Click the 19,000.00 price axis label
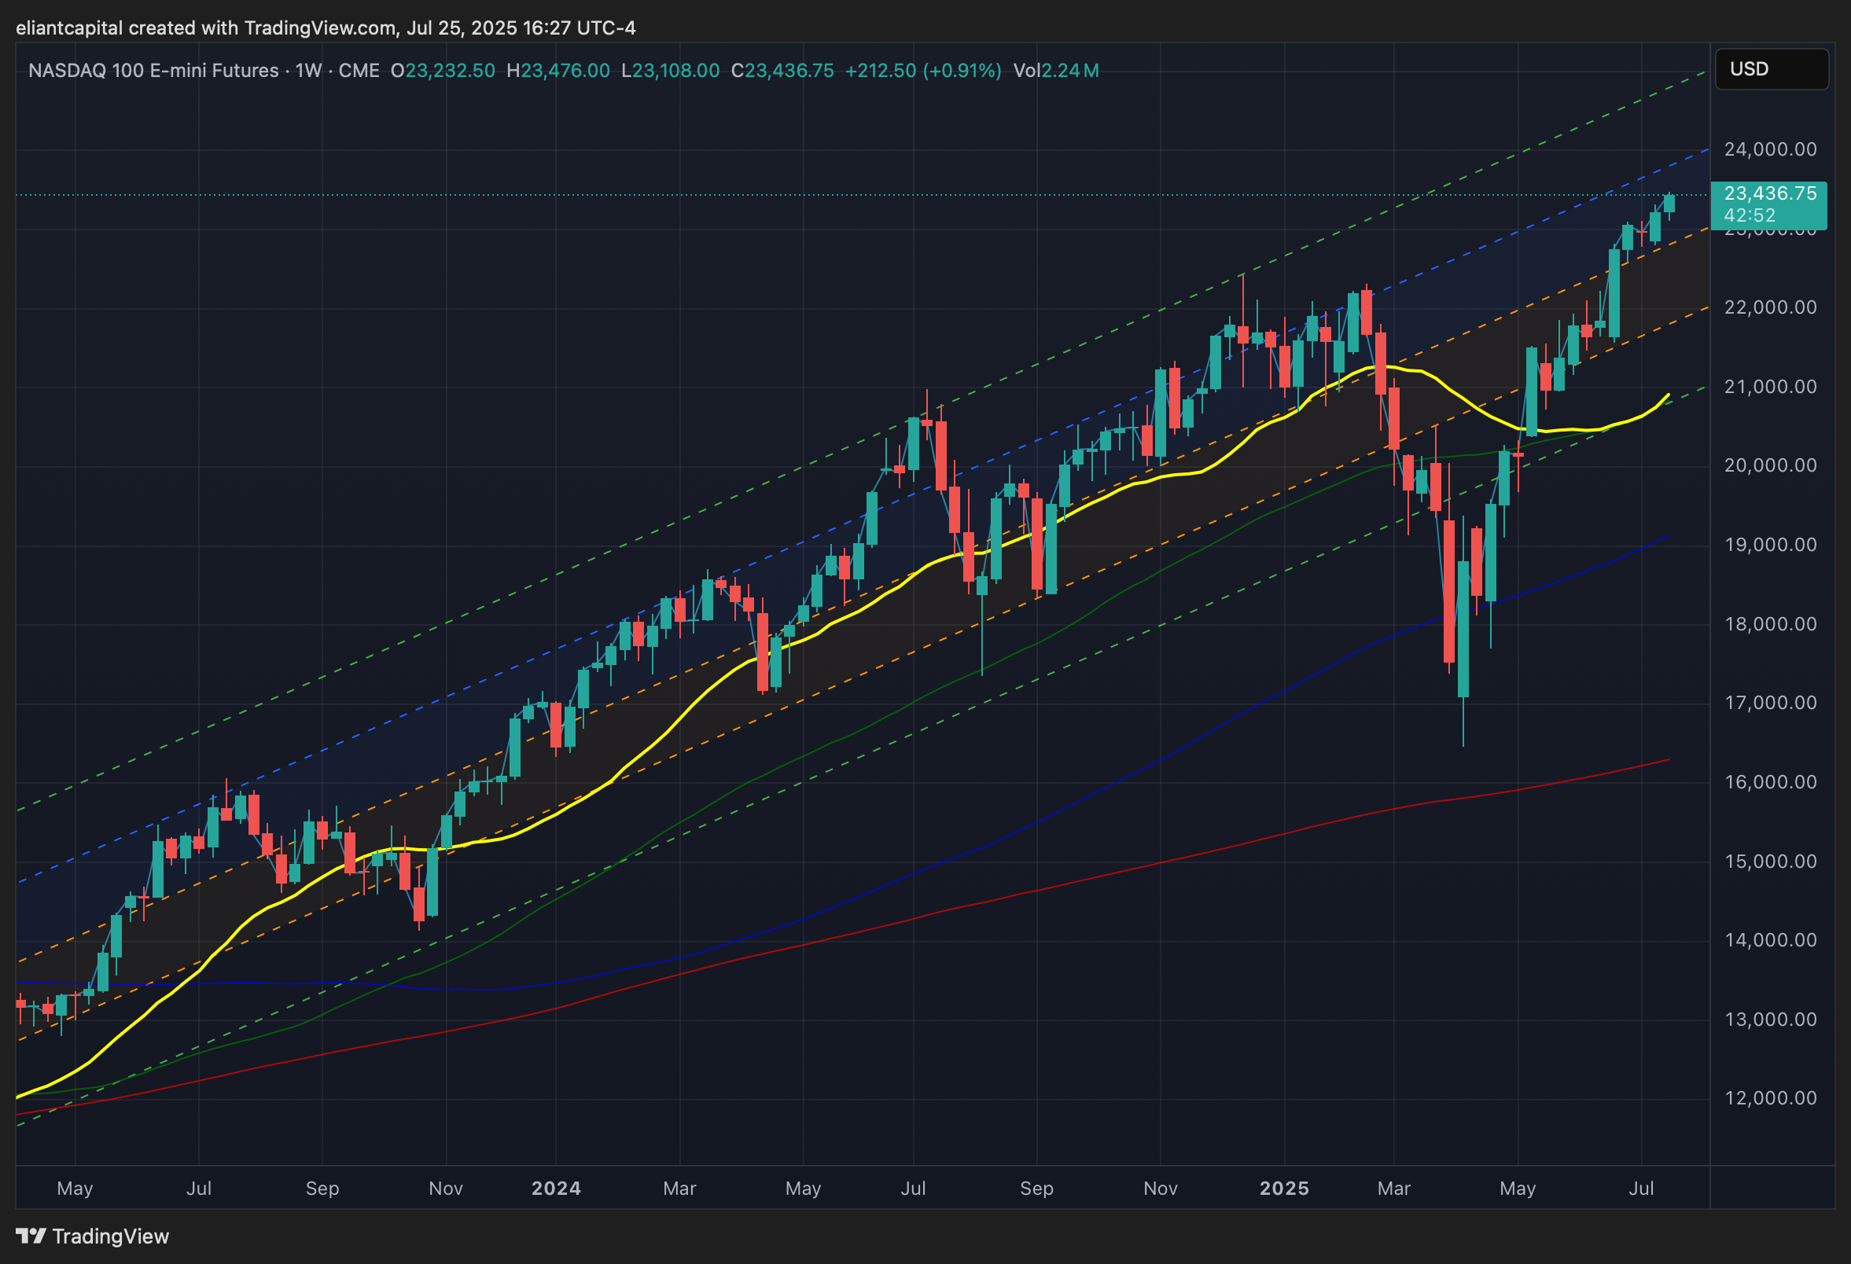 tap(1770, 546)
